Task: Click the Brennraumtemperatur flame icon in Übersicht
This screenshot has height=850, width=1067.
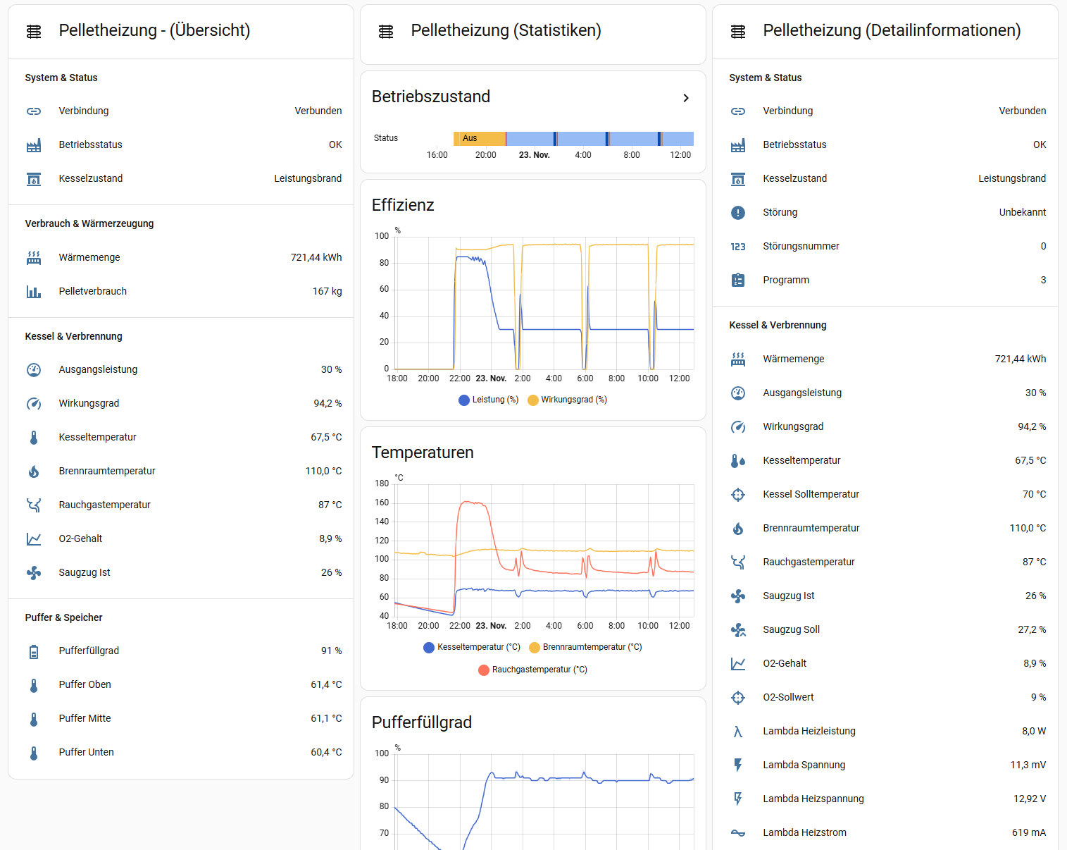Action: [34, 472]
